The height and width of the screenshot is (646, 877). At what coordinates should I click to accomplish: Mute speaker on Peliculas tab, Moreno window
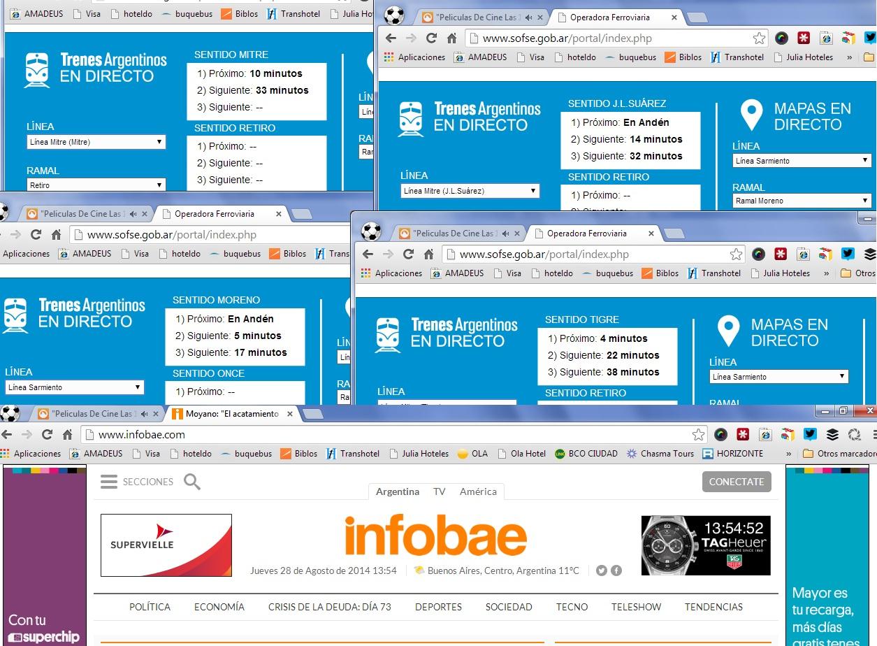(x=133, y=214)
